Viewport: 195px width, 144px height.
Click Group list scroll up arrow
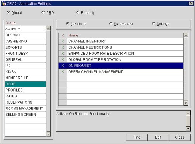(x=48, y=28)
